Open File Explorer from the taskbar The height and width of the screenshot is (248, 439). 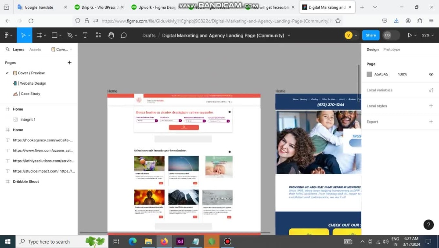point(148,241)
